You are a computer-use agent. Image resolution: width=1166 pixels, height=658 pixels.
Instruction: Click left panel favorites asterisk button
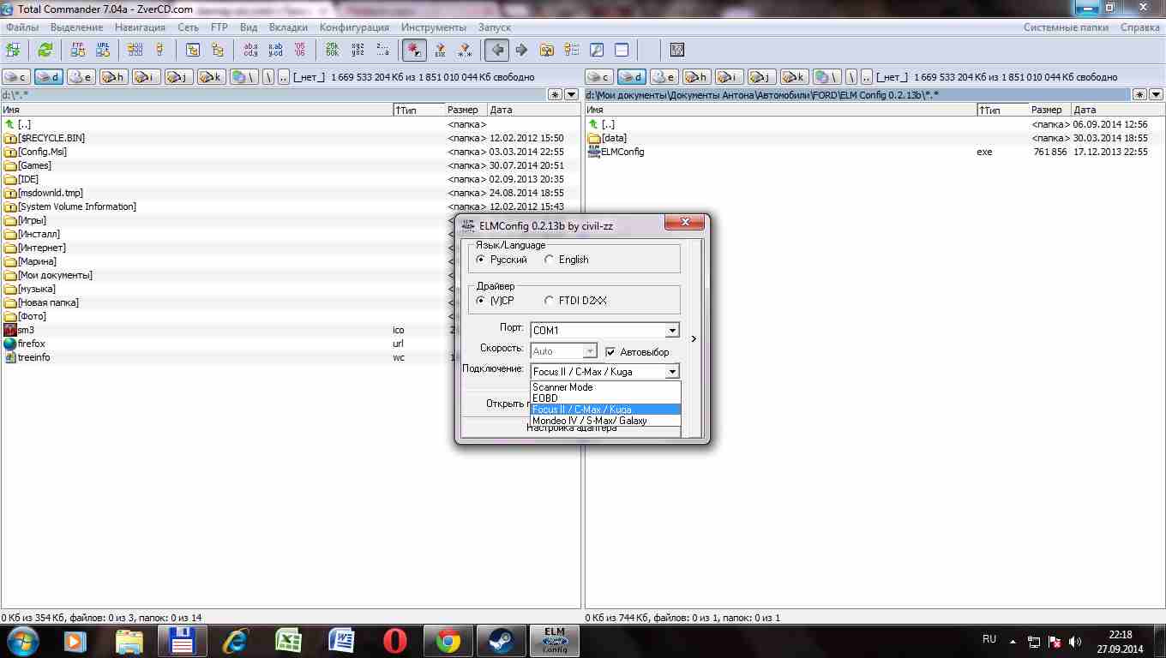(x=556, y=95)
